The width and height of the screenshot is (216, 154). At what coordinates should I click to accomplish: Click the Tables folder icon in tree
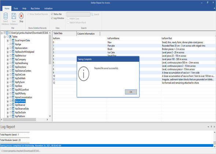pyautogui.click(x=10, y=37)
